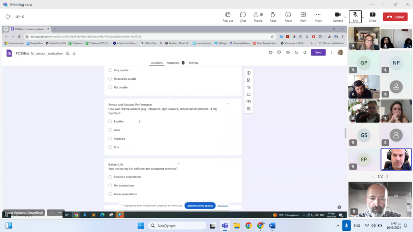This screenshot has height=232, width=413.
Task: Select the Poor option
Action: pos(110,147)
